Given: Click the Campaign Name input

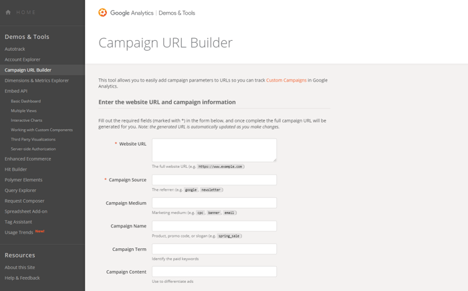Looking at the screenshot, I should click(215, 226).
